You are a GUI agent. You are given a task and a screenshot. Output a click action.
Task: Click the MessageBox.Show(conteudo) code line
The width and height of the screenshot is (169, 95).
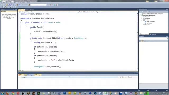pyautogui.click(x=48, y=67)
